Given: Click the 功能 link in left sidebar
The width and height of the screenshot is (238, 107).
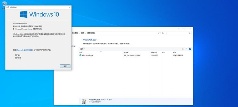Looking at the screenshot, I should pyautogui.click(x=74, y=46).
